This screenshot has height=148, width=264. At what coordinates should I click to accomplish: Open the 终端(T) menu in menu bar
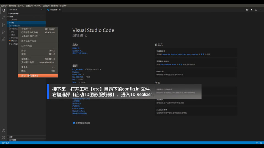pyautogui.click(x=54, y=5)
